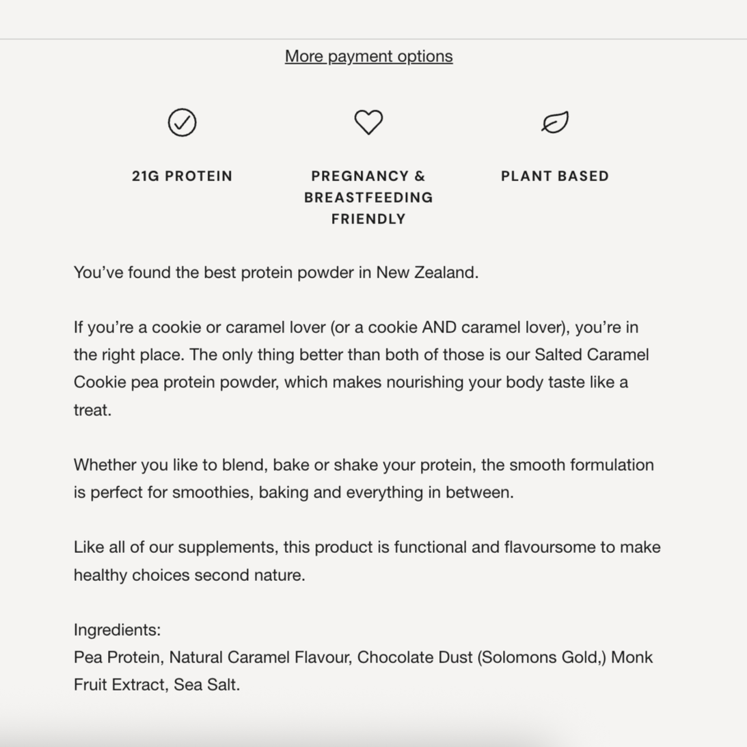
Task: Click the 'best protein powder in New Zealand' sentence
Action: 276,273
